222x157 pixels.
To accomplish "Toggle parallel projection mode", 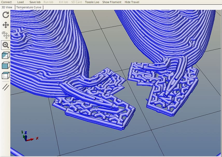I will pyautogui.click(x=5, y=88).
